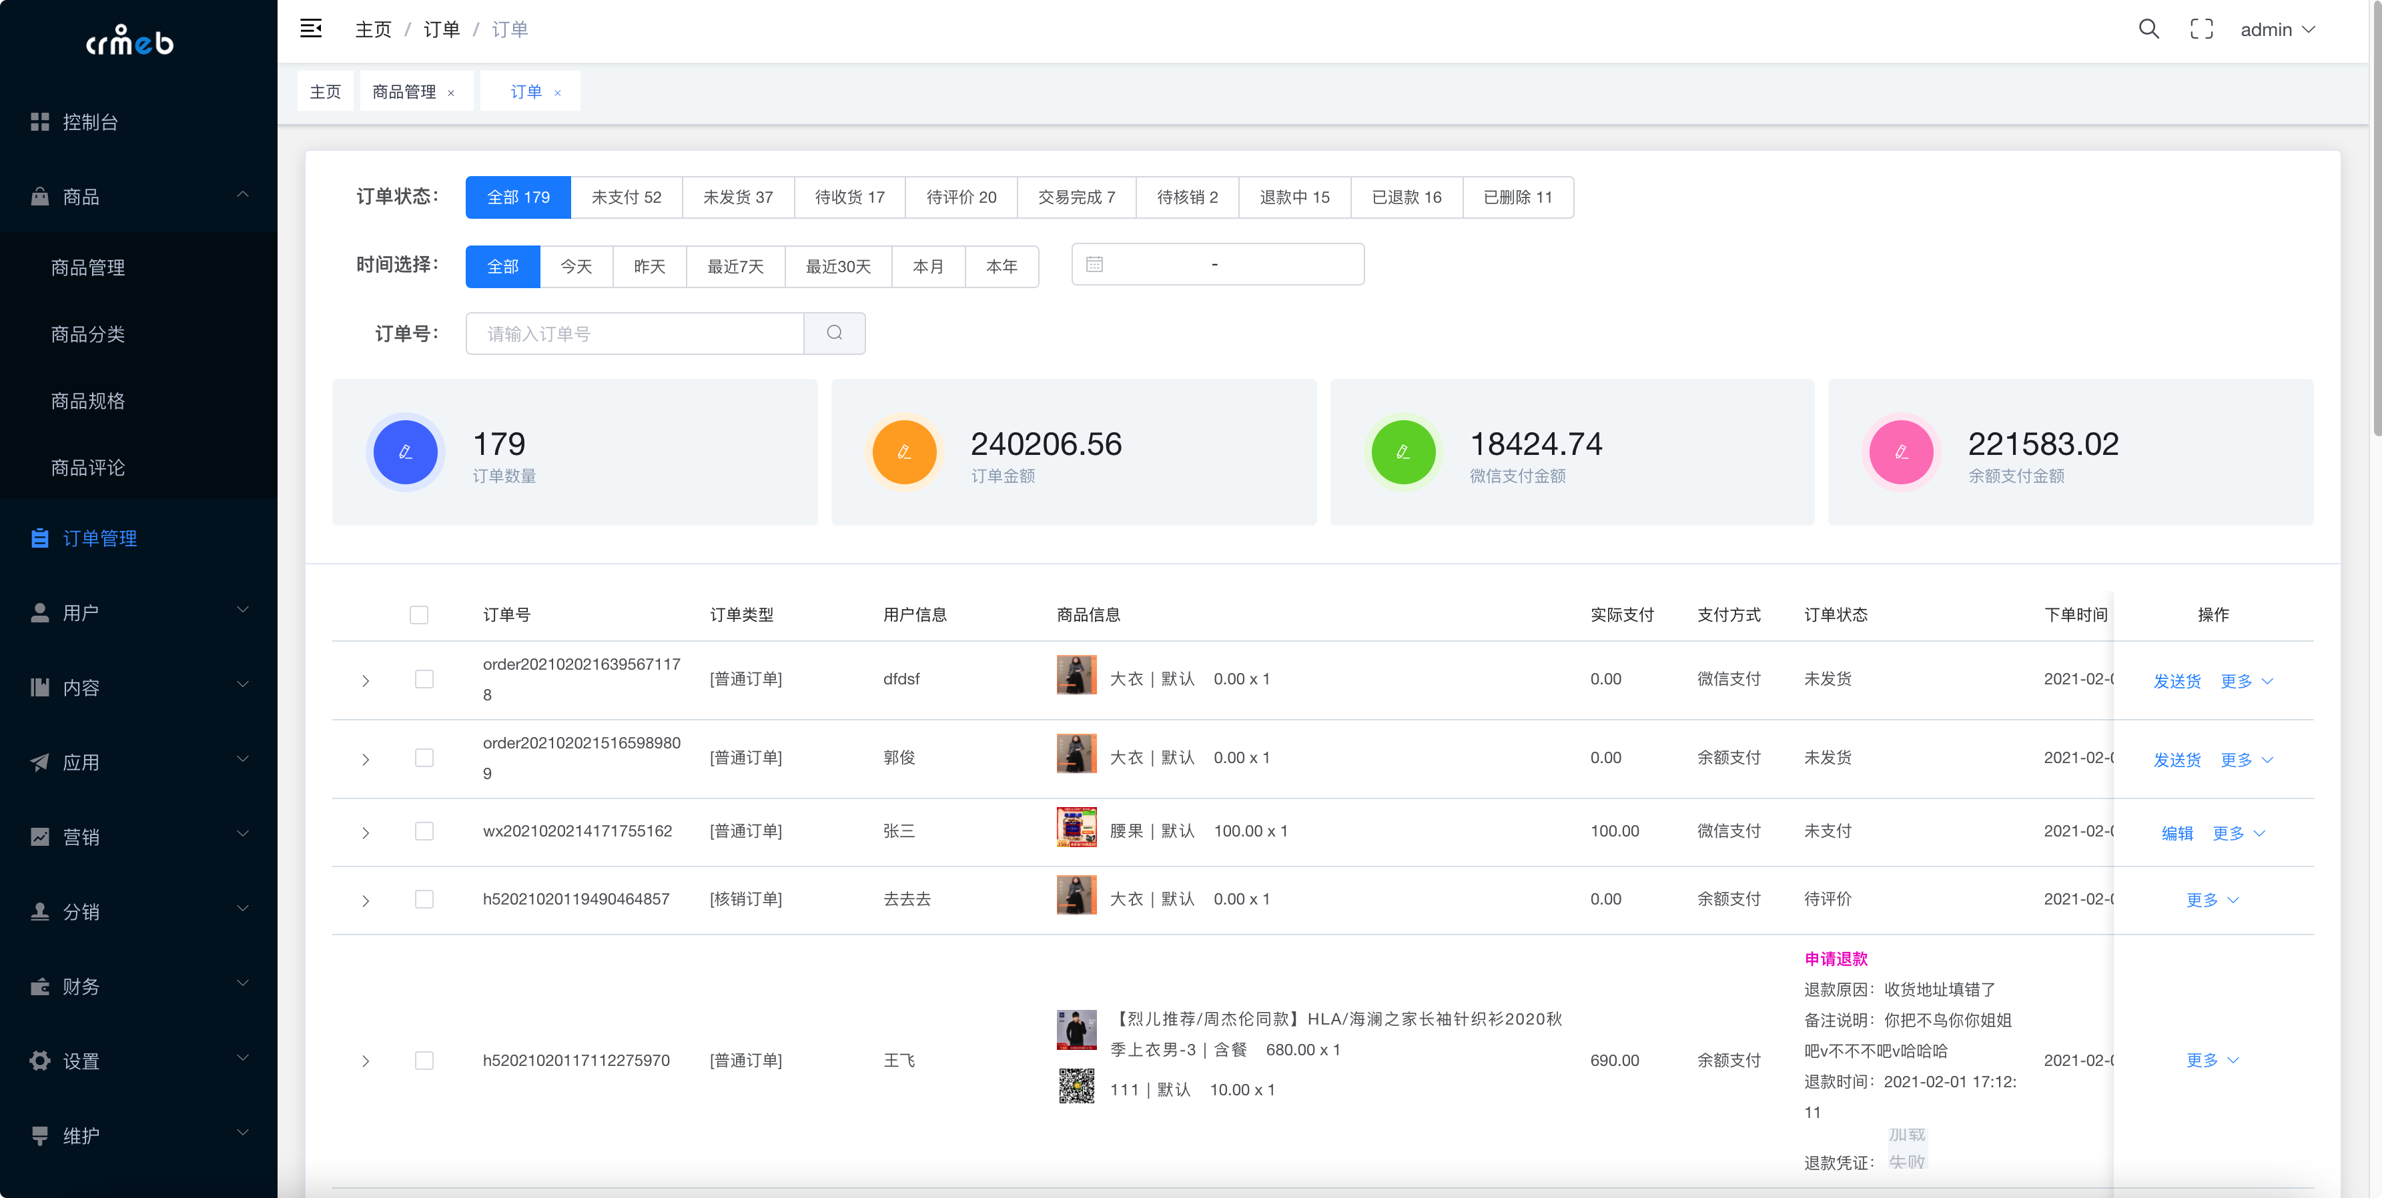Click the order number search button

[x=834, y=333]
